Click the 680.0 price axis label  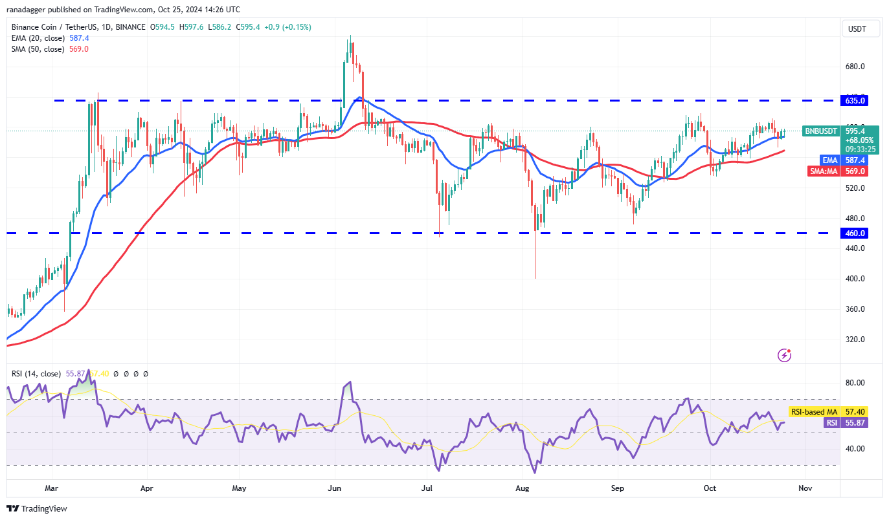pos(855,67)
